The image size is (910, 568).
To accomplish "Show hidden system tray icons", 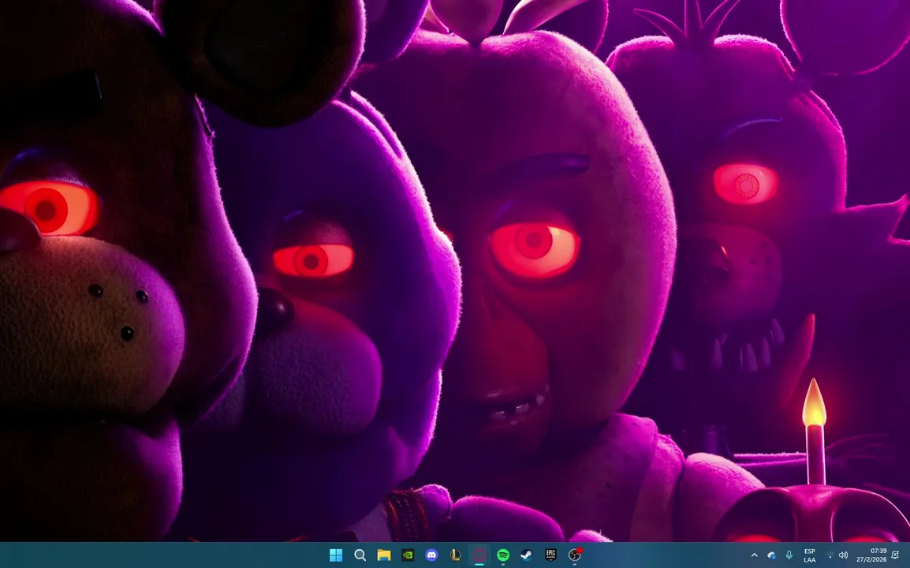I will 754,555.
